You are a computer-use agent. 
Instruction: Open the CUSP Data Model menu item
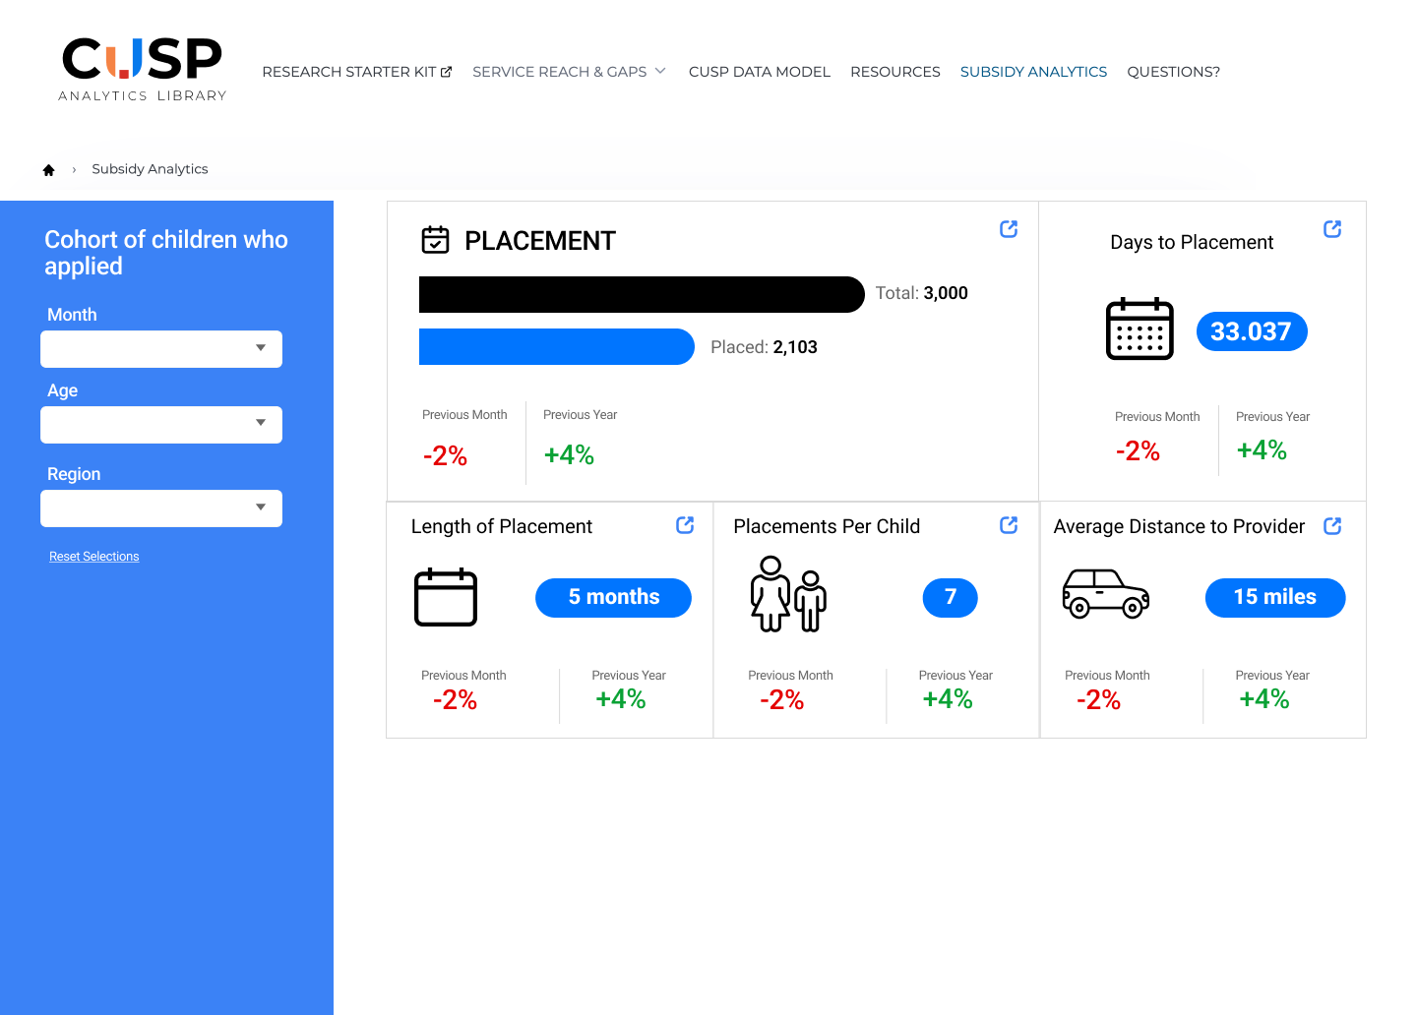point(759,72)
